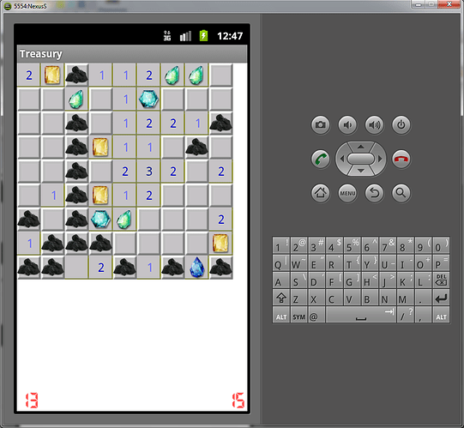Click the keyboard enter return key

[441, 298]
